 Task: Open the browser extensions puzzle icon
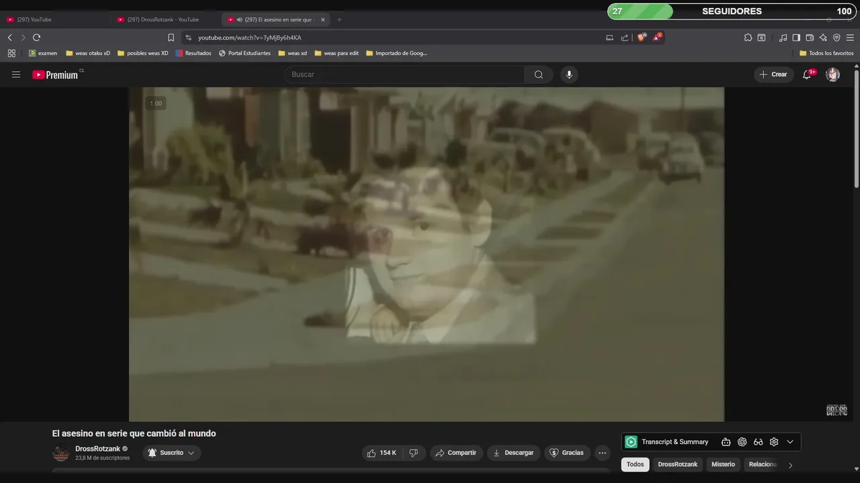[748, 38]
